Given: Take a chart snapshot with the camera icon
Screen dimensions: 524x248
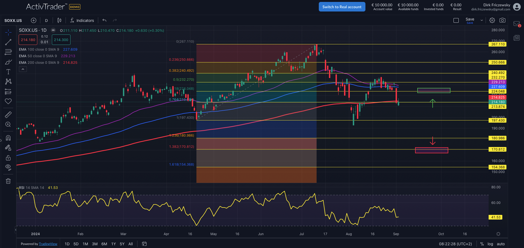Looking at the screenshot, I should coord(503,20).
